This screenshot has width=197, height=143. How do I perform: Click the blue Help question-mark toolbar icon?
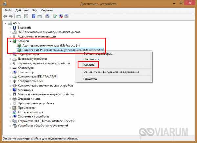point(34,16)
